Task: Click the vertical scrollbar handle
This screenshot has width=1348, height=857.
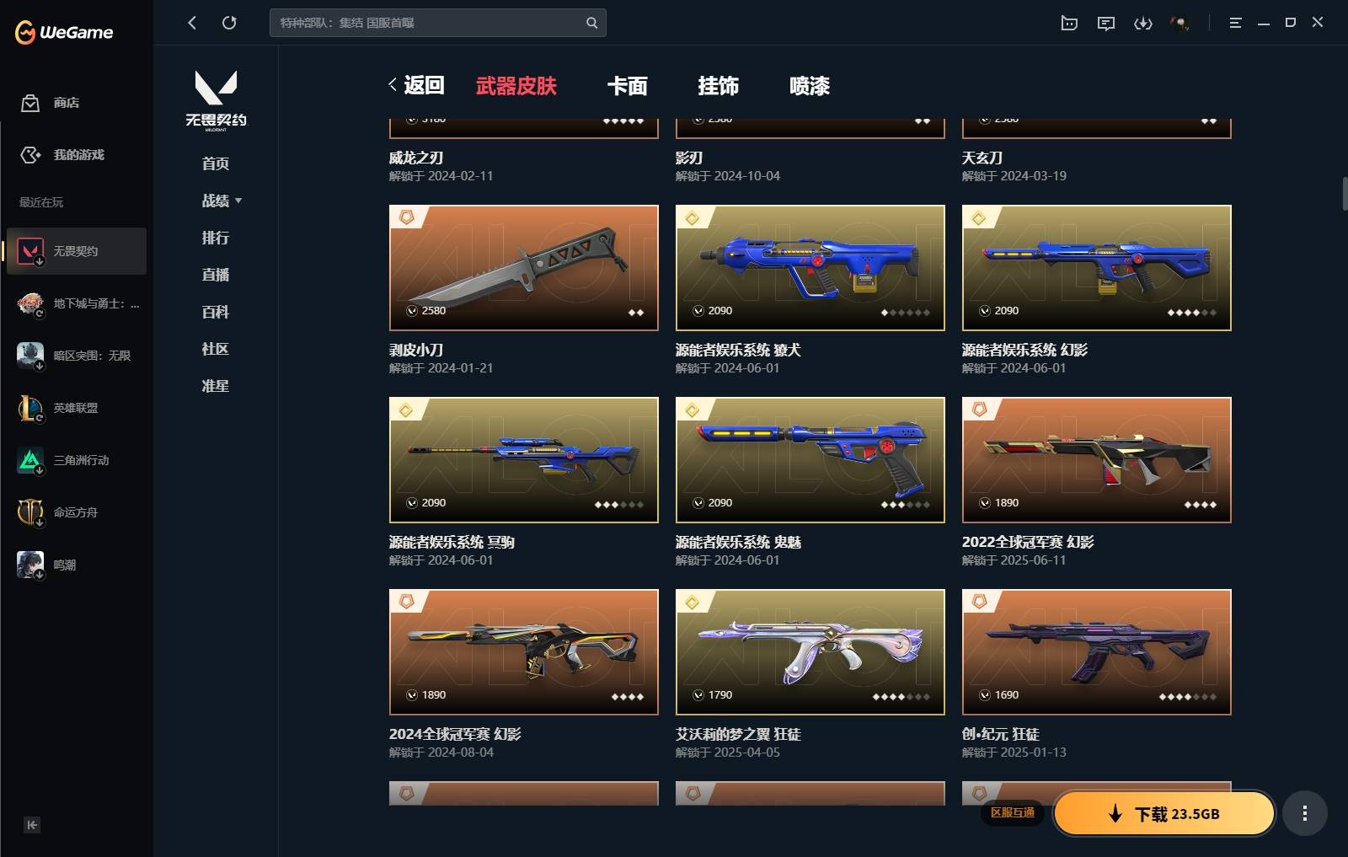Action: (1345, 194)
